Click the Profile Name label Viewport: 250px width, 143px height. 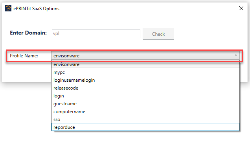click(x=24, y=56)
